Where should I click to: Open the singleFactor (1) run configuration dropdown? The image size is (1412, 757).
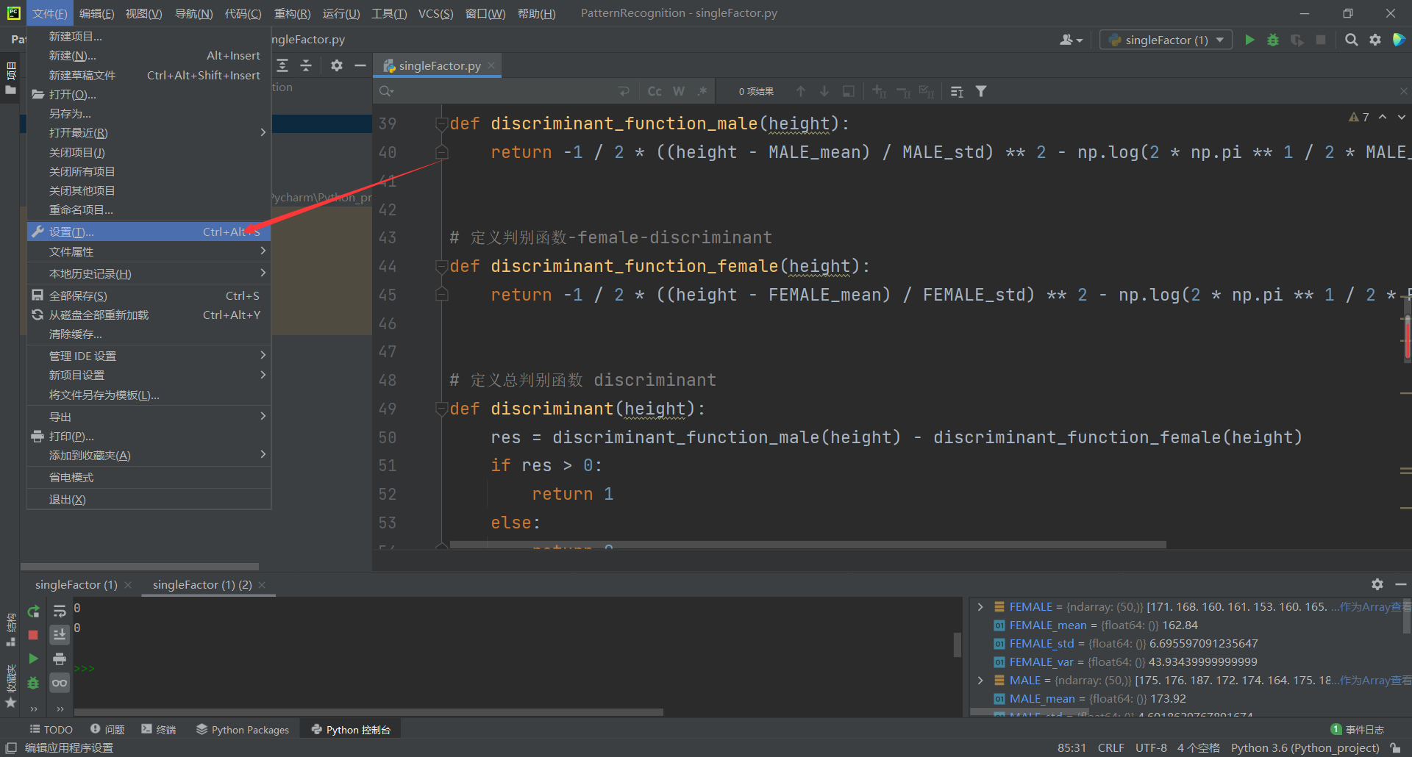(1165, 40)
